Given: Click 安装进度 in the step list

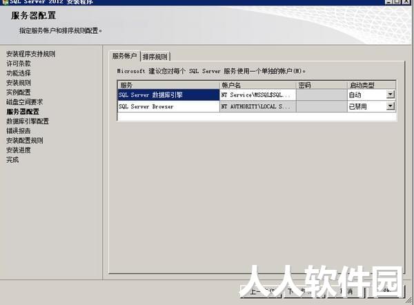Looking at the screenshot, I should (19, 150).
